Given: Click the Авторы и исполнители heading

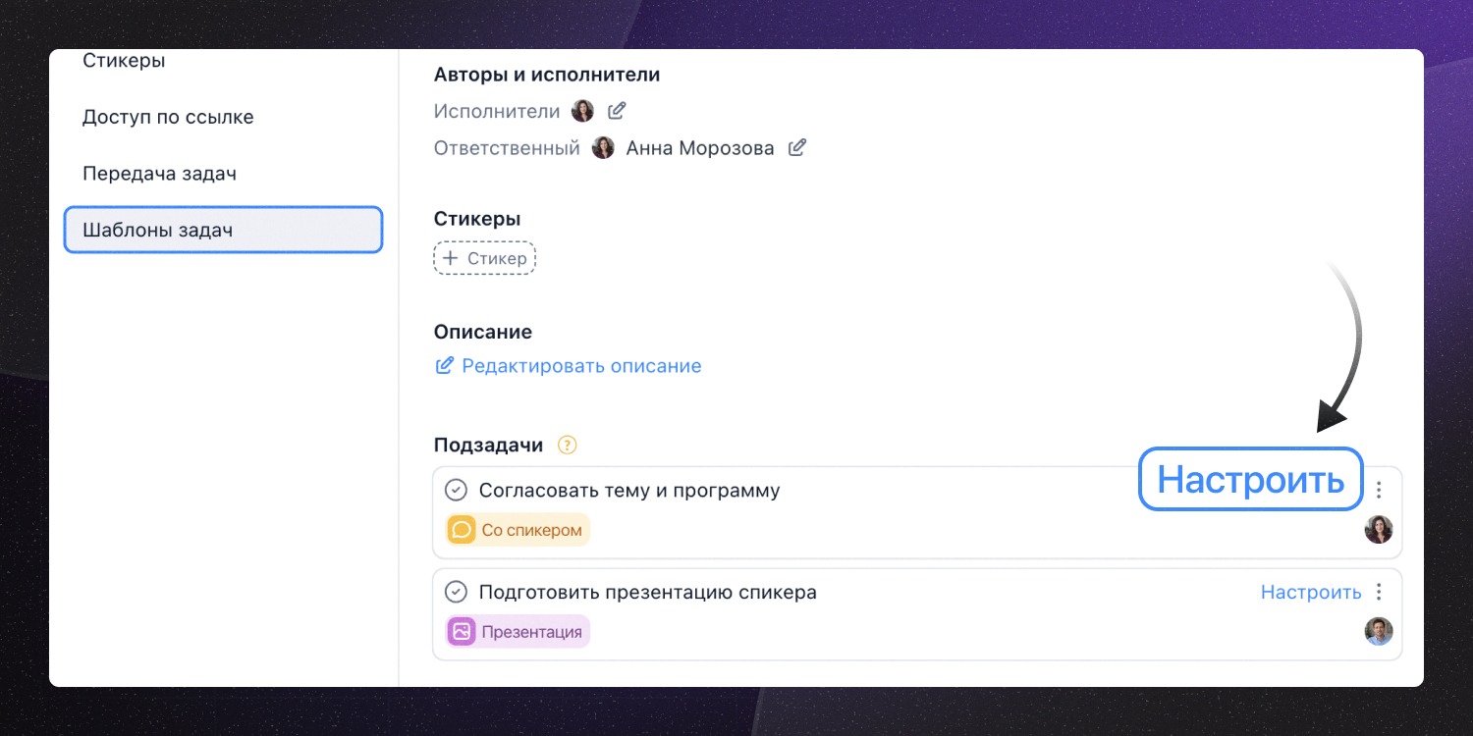Looking at the screenshot, I should (x=547, y=75).
